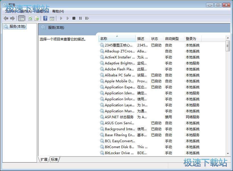Toggle the console tree pane icon
This screenshot has height=171, width=233.
click(21, 18)
